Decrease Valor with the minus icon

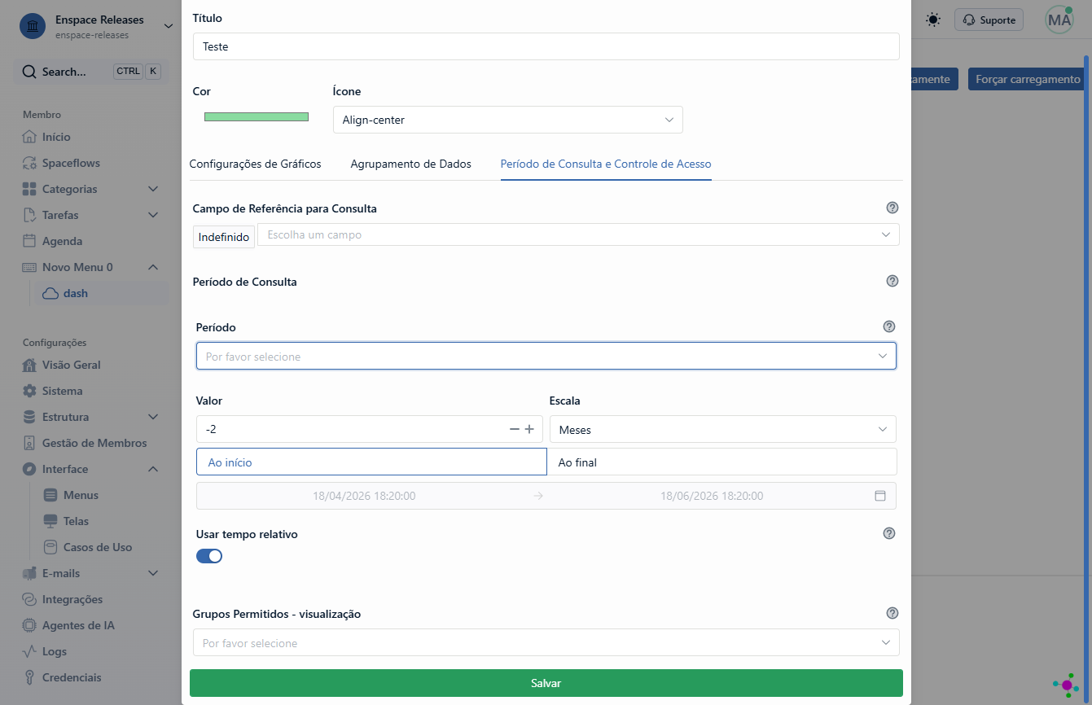514,429
